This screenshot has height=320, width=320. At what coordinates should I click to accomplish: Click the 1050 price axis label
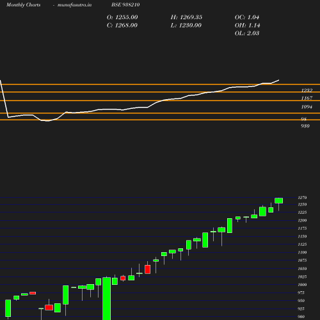tap(302, 269)
